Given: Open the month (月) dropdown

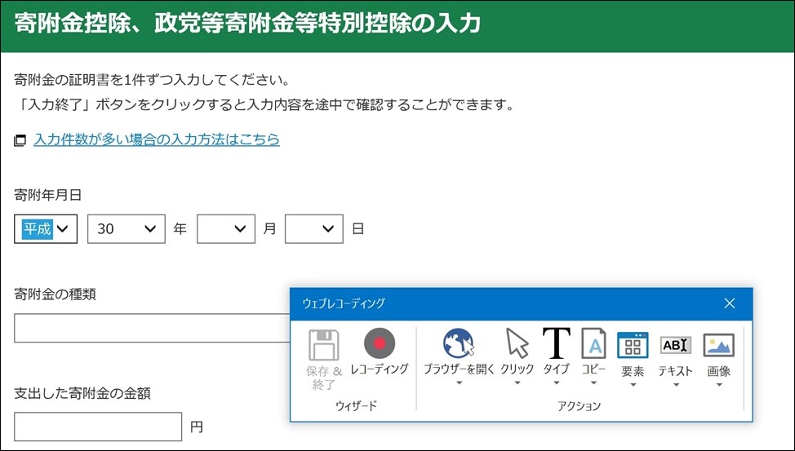Looking at the screenshot, I should pos(225,229).
